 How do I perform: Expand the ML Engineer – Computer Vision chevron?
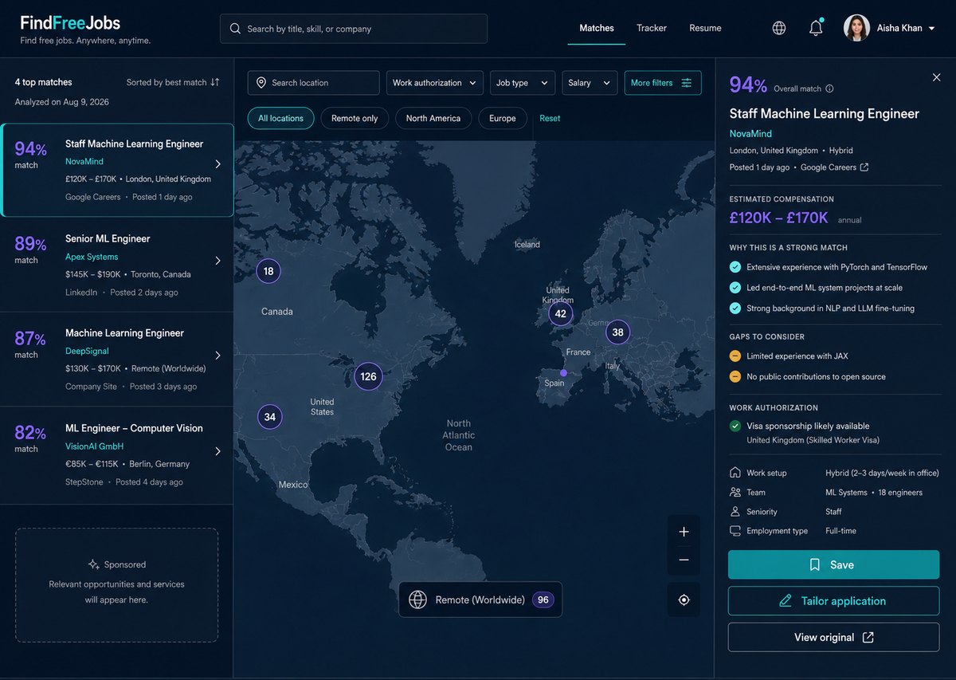[218, 451]
